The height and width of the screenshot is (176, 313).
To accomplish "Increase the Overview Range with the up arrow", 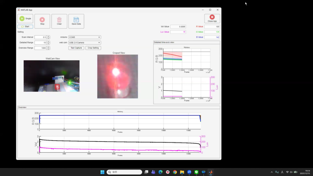I will (x=48, y=47).
